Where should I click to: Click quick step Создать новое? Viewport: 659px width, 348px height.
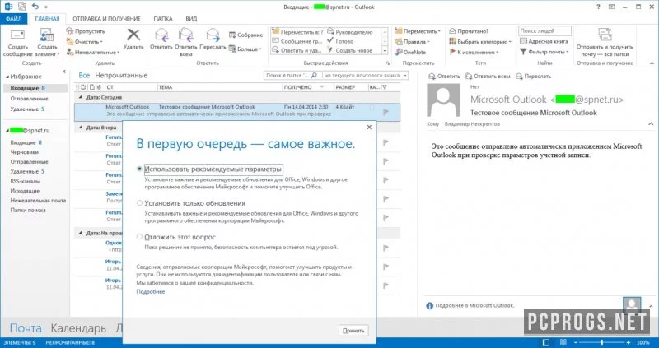point(350,50)
